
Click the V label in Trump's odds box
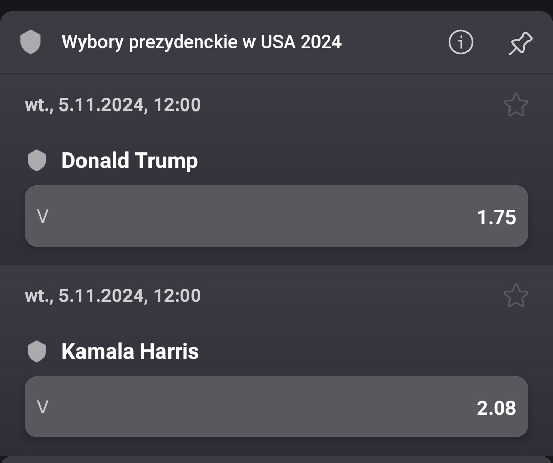(x=43, y=217)
